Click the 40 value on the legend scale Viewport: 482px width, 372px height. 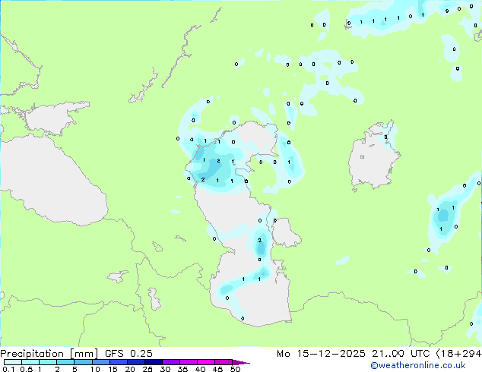(200, 370)
